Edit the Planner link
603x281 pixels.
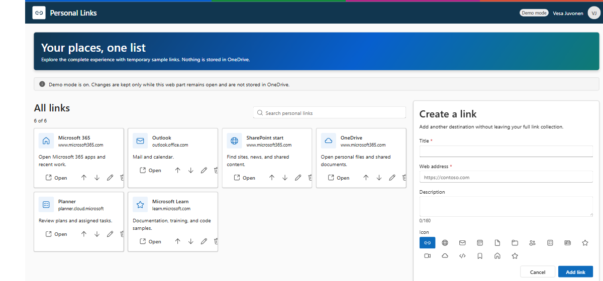[110, 234]
